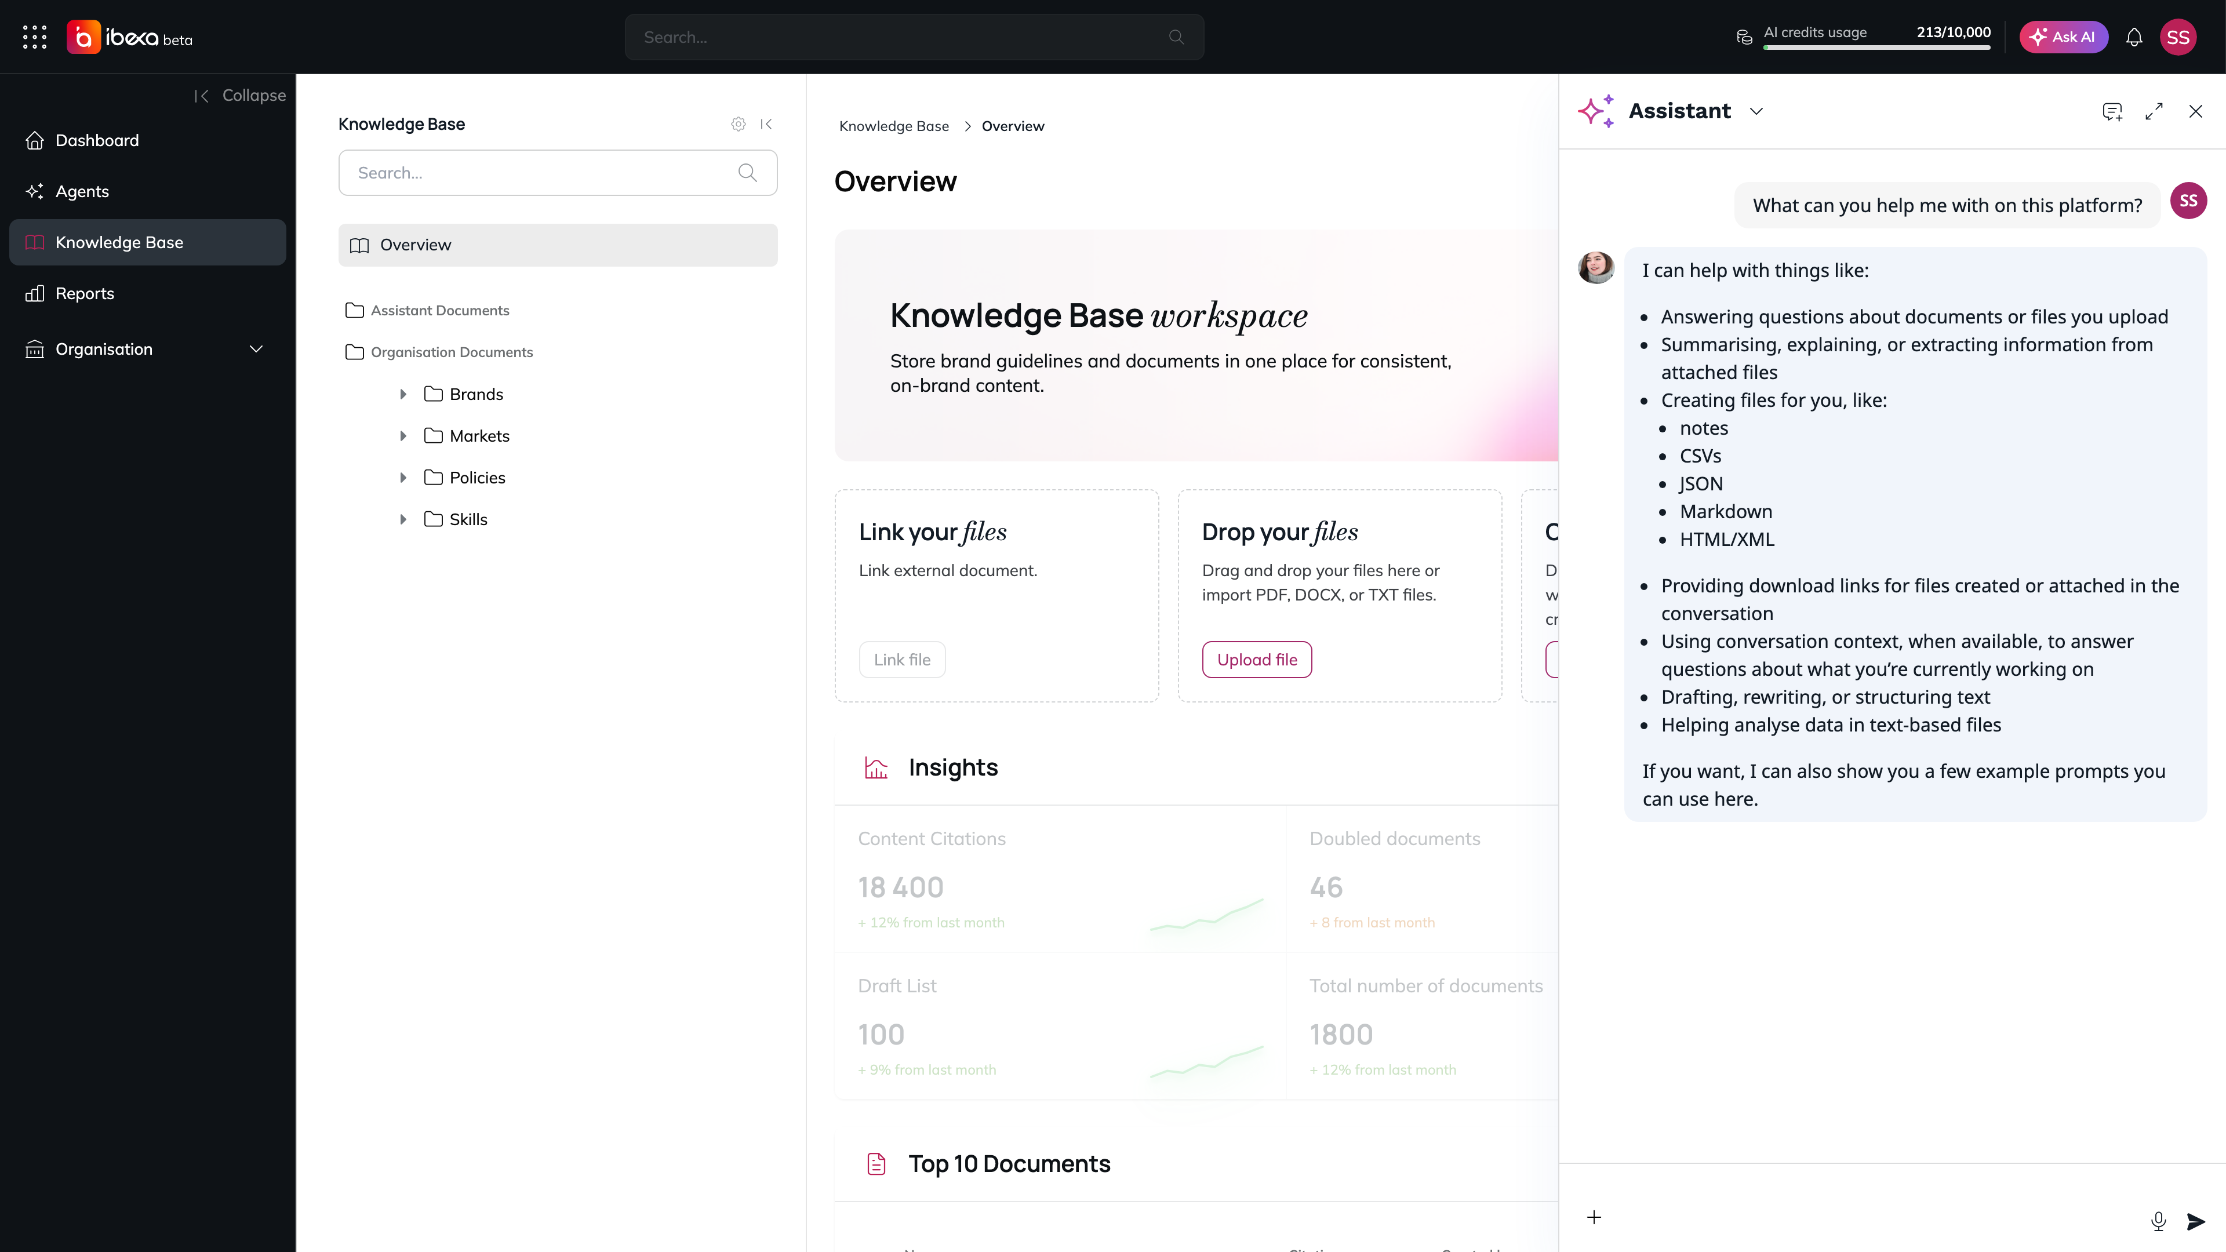
Task: Expand the Skills folder arrow
Action: tap(403, 519)
